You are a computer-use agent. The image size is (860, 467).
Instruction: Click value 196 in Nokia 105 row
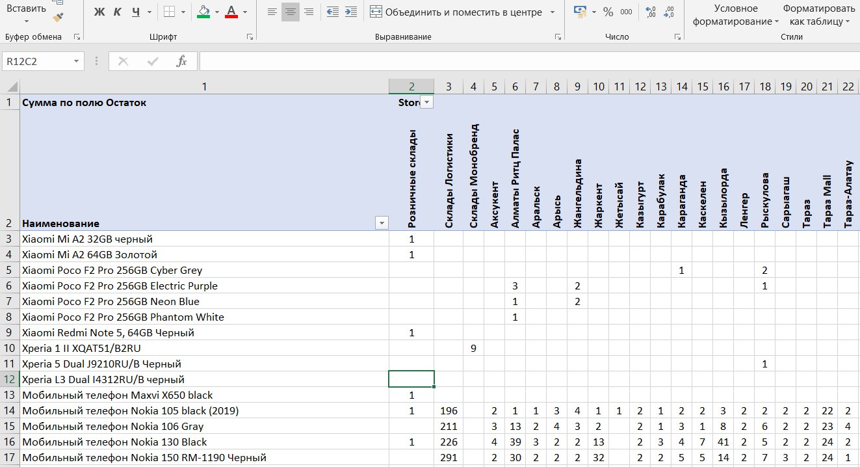(x=449, y=411)
